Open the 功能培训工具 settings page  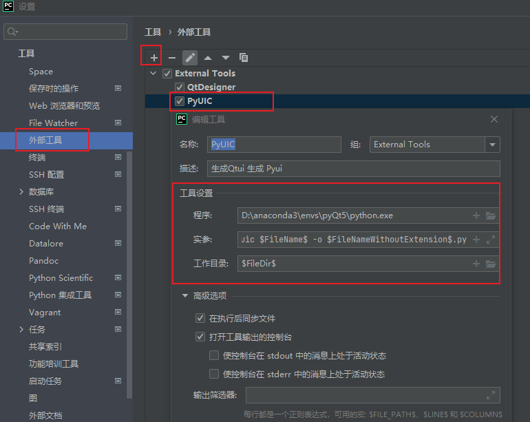pyautogui.click(x=54, y=364)
